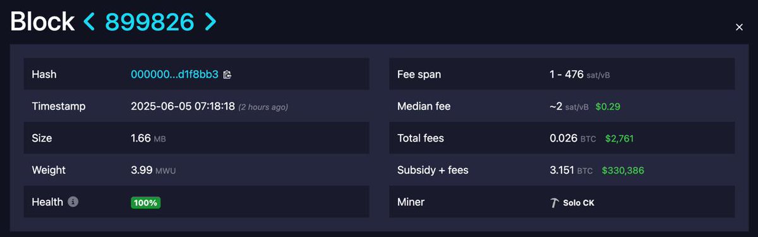Close the block details with X
Image resolution: width=758 pixels, height=237 pixels.
740,27
